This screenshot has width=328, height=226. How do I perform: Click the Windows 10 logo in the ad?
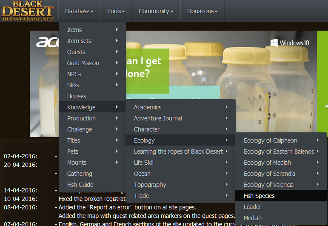point(290,43)
